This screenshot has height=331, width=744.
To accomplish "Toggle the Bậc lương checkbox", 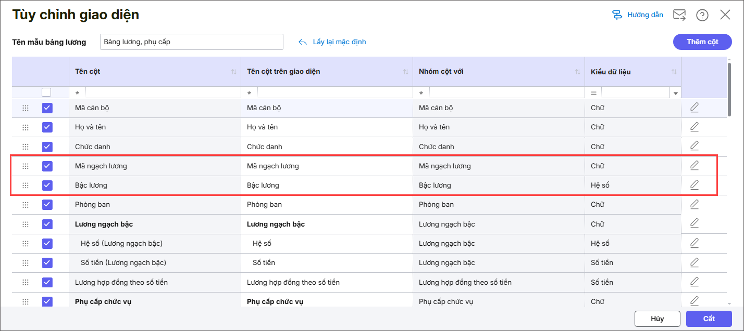I will [47, 185].
